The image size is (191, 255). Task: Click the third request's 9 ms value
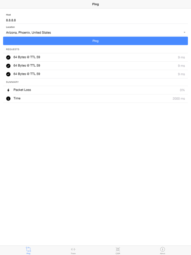[181, 74]
